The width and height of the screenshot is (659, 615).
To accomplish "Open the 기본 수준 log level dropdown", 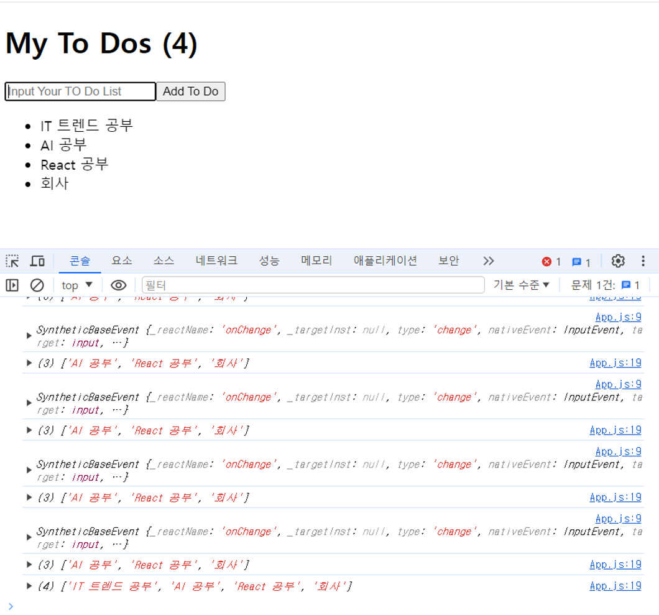I will (521, 285).
